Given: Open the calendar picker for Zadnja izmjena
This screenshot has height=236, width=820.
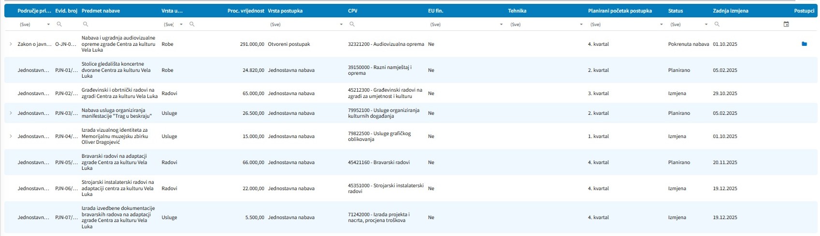Looking at the screenshot, I should [786, 24].
